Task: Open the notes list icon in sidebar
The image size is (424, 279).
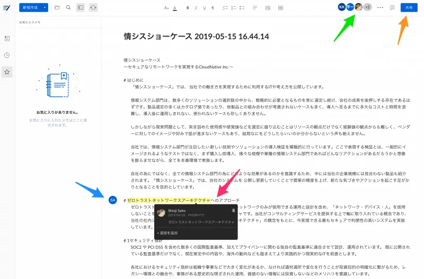Action: 7,38
